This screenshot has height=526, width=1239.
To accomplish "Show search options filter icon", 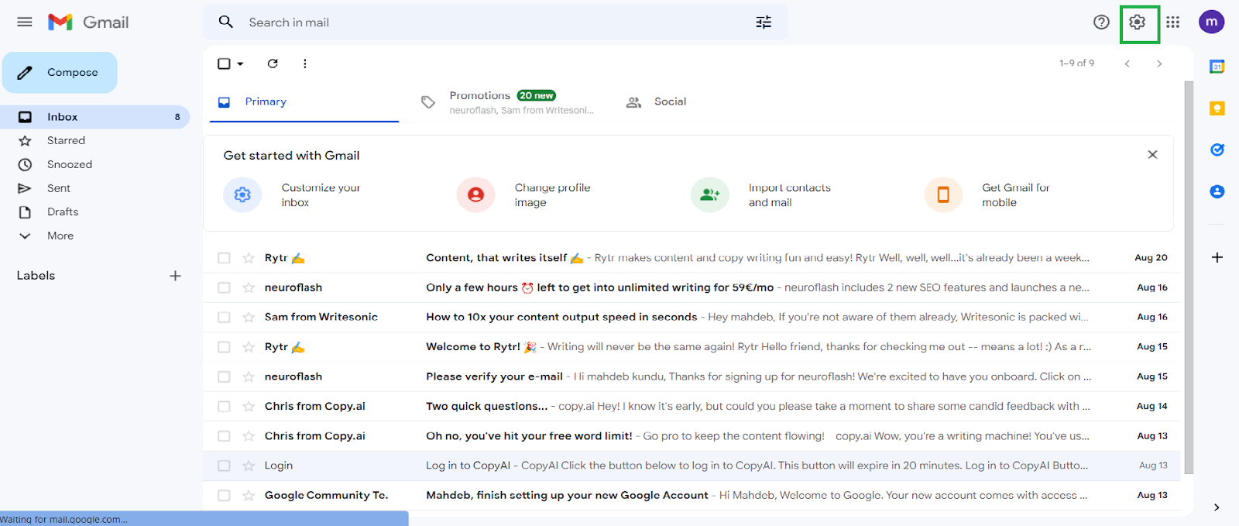I will (764, 22).
